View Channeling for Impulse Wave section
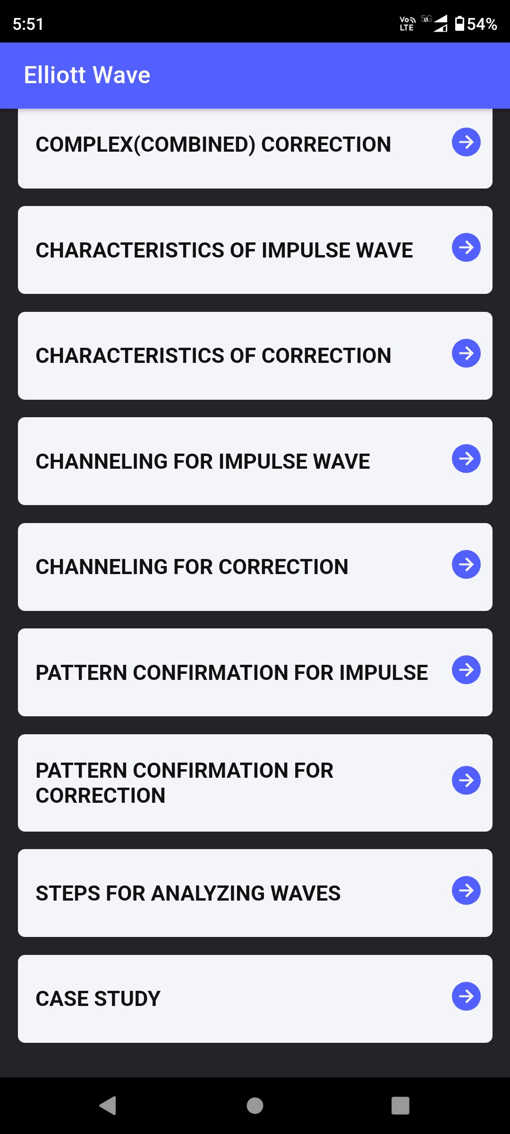The width and height of the screenshot is (510, 1134). pyautogui.click(x=203, y=462)
